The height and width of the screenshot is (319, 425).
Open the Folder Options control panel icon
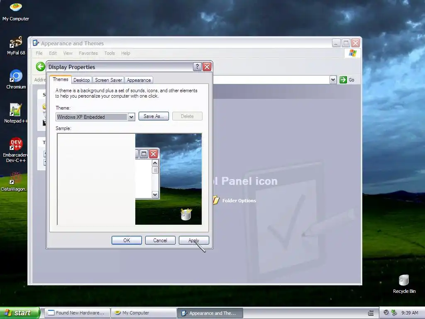[x=235, y=201]
